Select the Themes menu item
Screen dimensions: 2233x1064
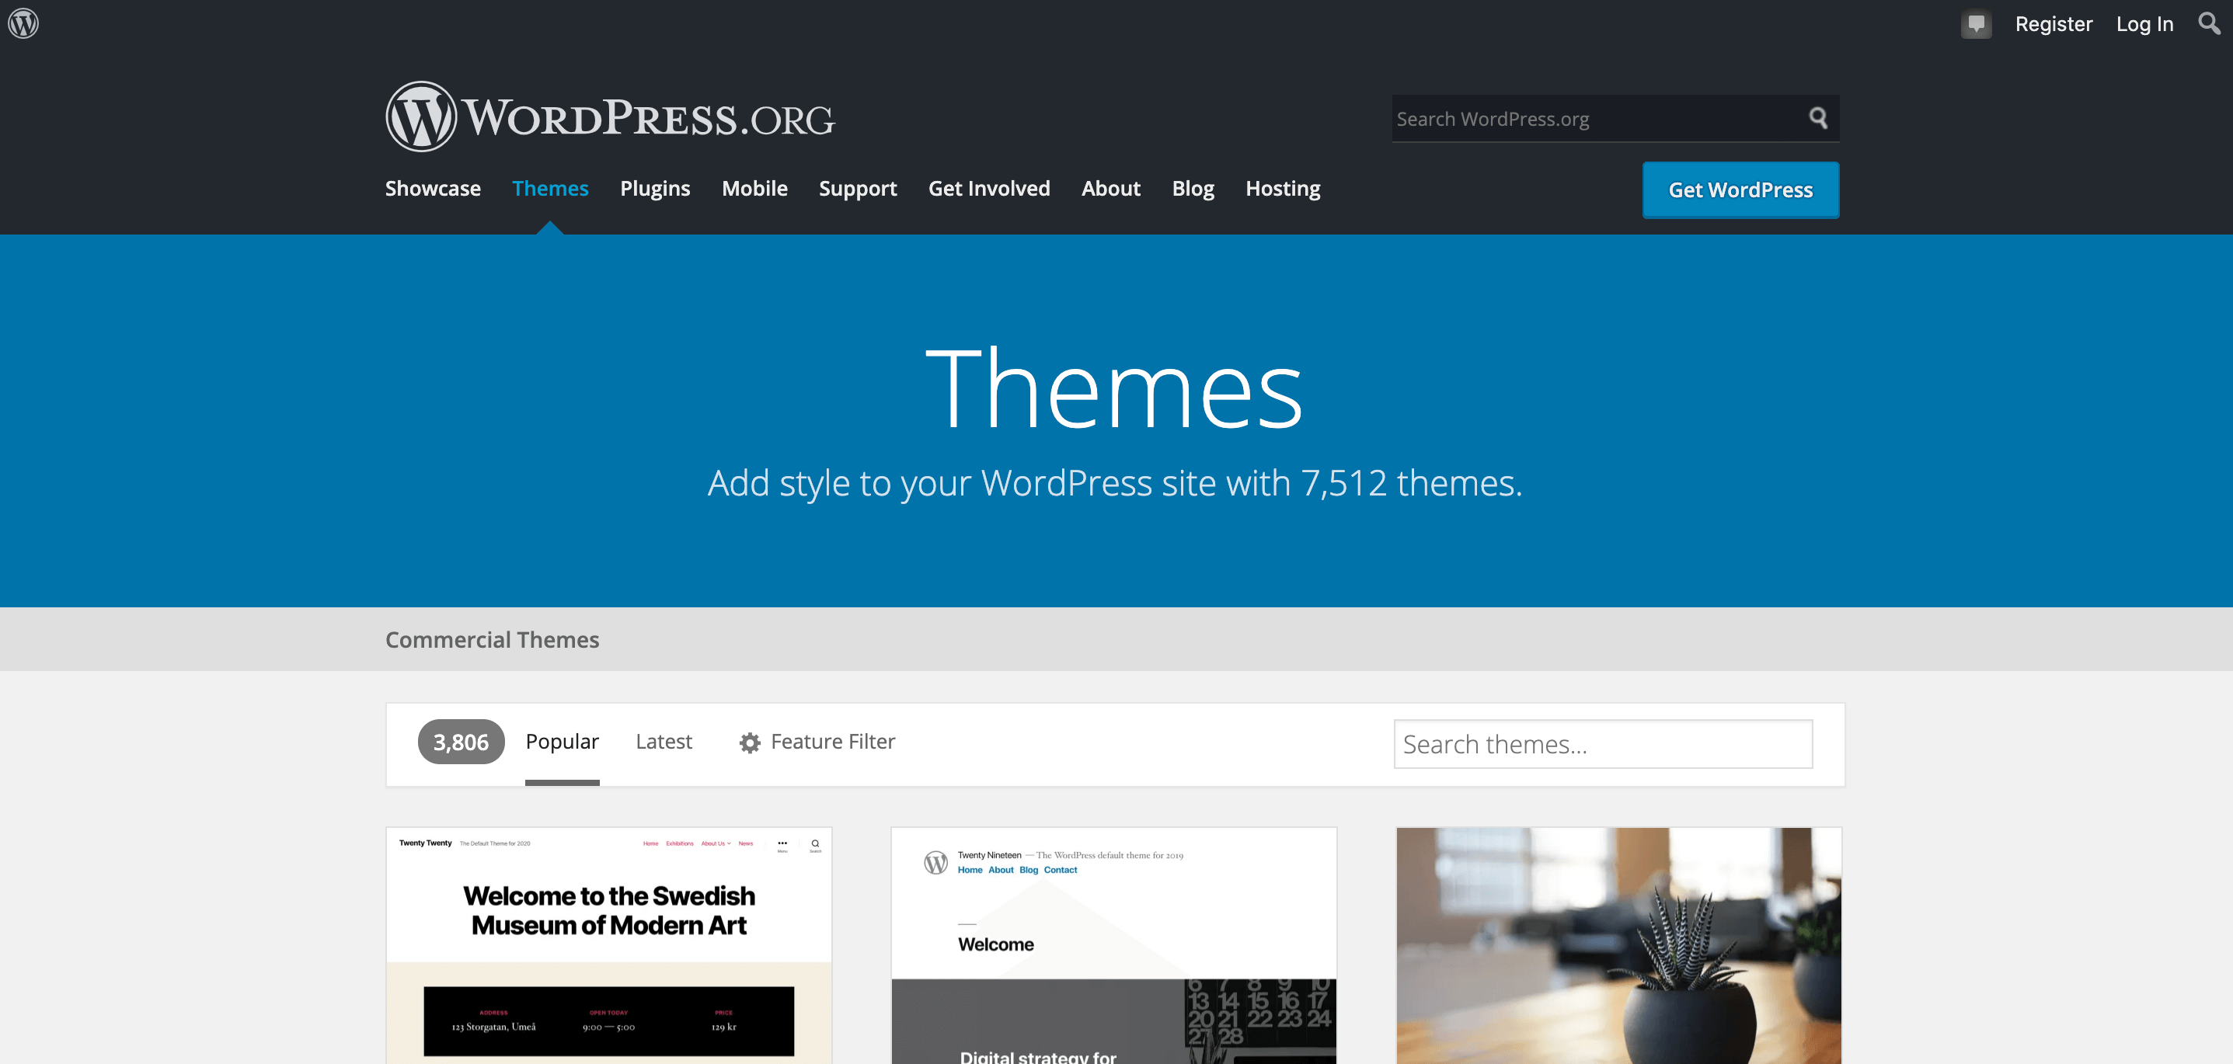click(550, 188)
